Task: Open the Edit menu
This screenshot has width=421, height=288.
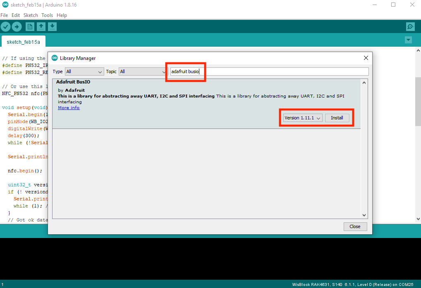Action: coord(16,15)
